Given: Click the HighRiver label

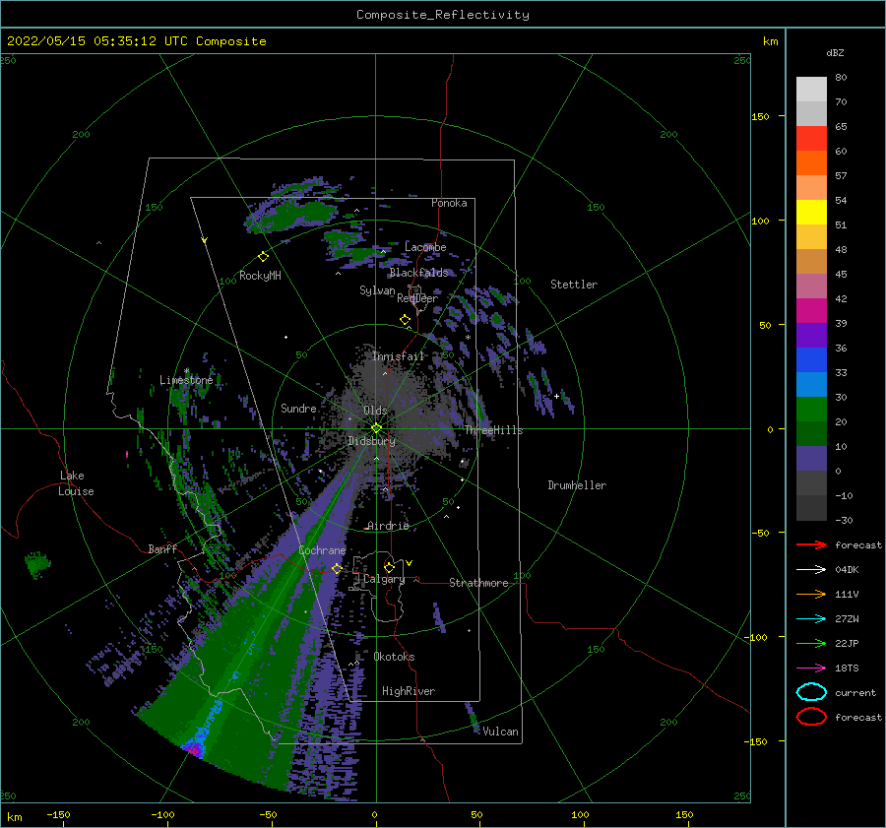Looking at the screenshot, I should coord(409,691).
